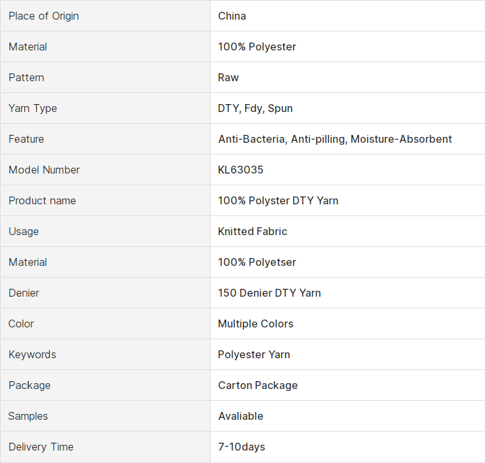Viewport: 485px width, 463px height.
Task: Click the "Delivery Time" label cell
Action: (x=41, y=447)
